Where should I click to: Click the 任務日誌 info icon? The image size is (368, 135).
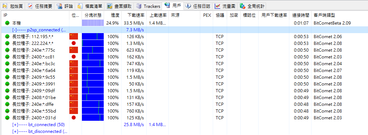[x=188, y=6]
